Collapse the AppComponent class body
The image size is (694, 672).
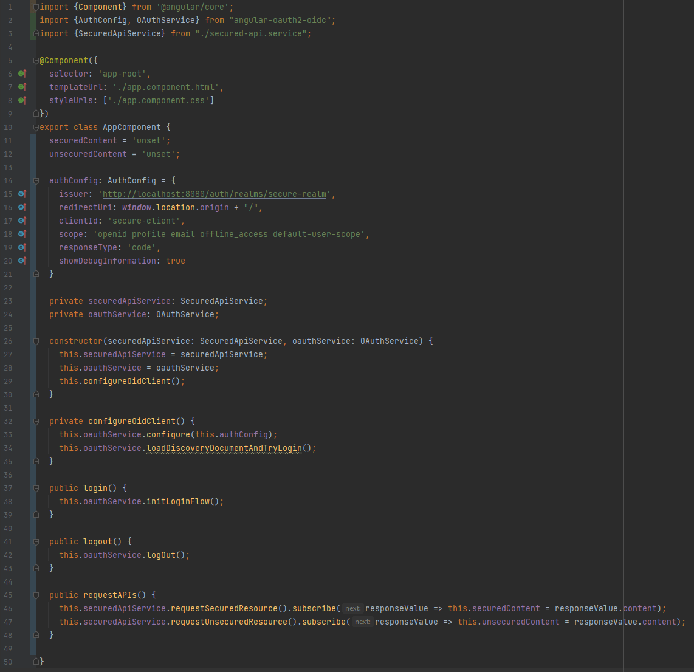pyautogui.click(x=36, y=127)
